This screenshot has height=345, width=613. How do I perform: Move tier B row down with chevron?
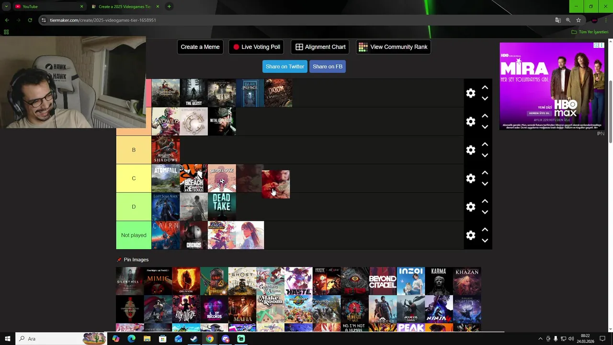[x=485, y=155]
